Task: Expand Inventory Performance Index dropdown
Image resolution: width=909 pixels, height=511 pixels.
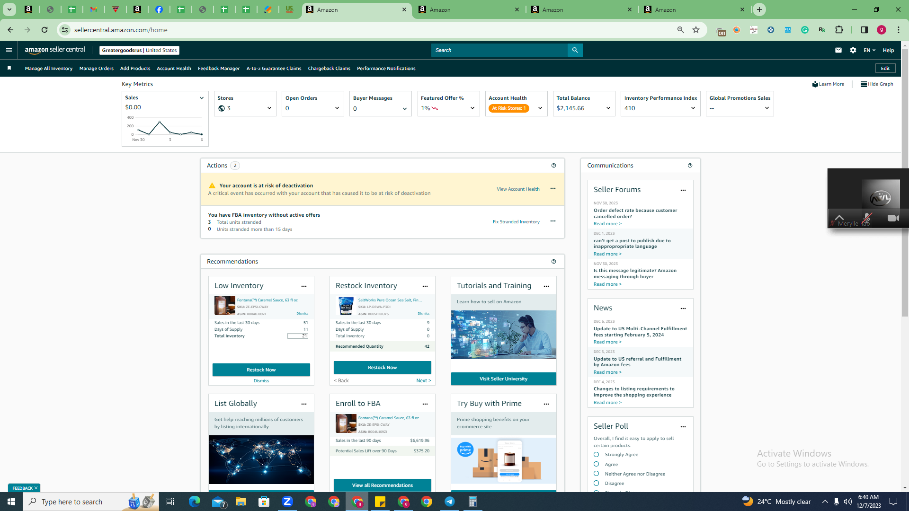Action: point(693,108)
